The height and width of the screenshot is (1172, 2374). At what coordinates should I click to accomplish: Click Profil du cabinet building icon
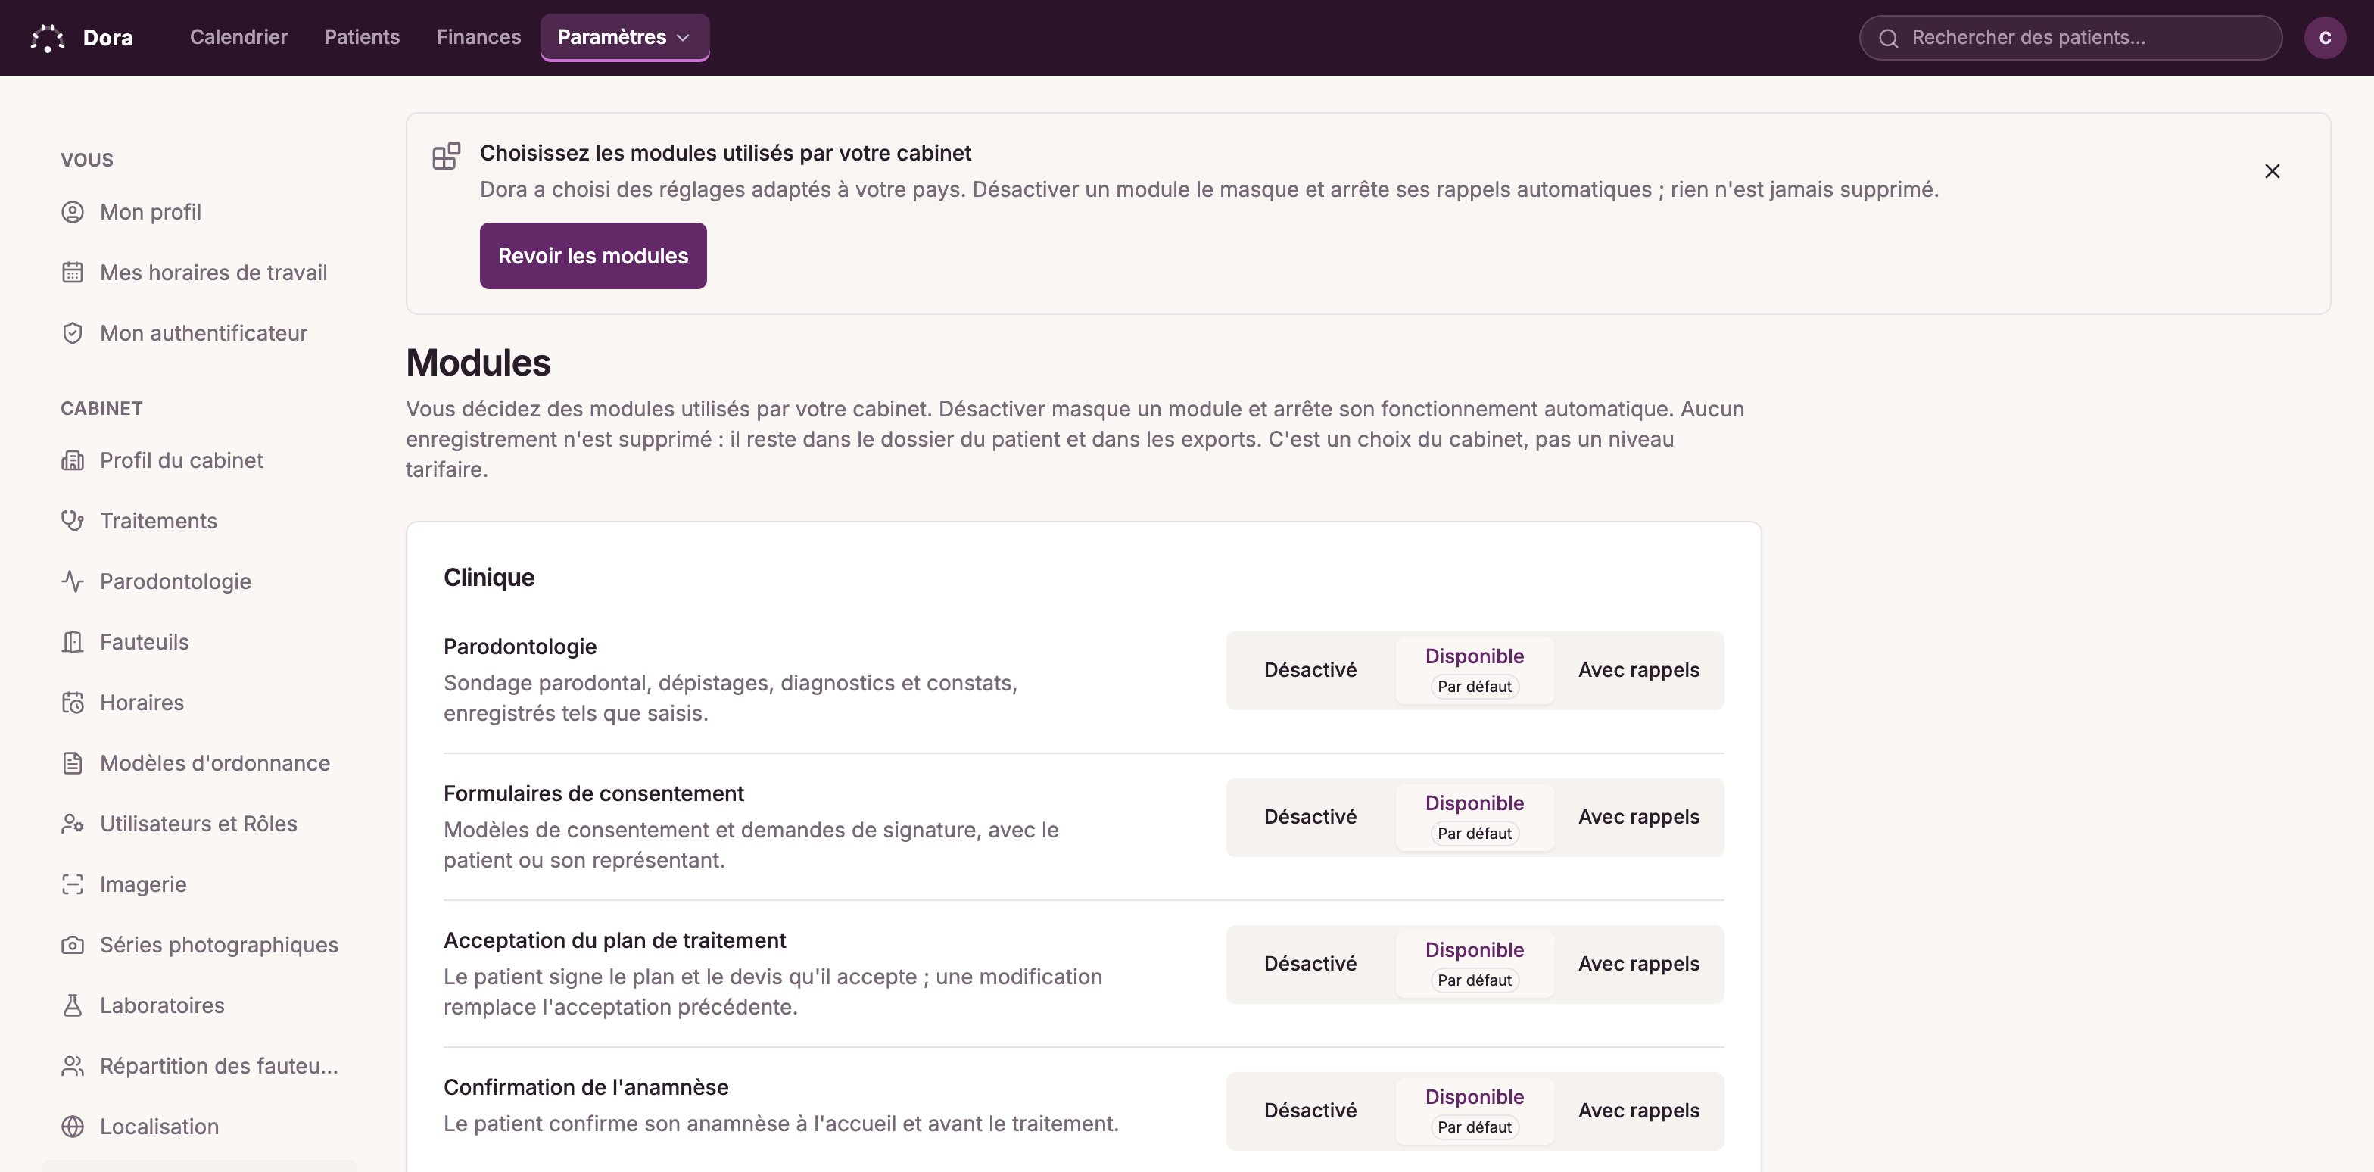click(73, 460)
